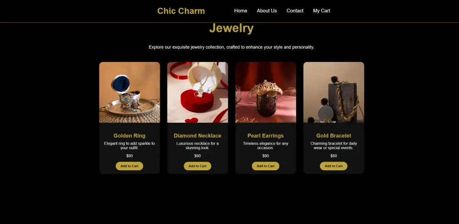Select the Pearl Earrings title

(x=265, y=135)
